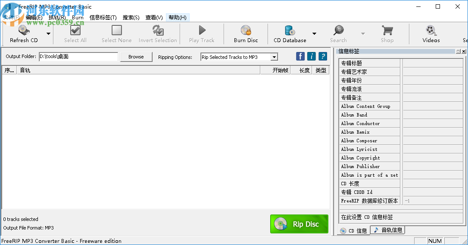Click the green Rip Disc button

tap(299, 224)
